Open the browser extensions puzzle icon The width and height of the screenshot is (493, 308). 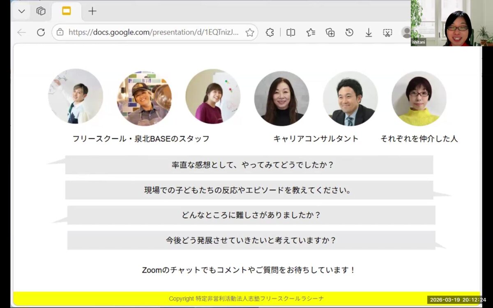pos(270,32)
